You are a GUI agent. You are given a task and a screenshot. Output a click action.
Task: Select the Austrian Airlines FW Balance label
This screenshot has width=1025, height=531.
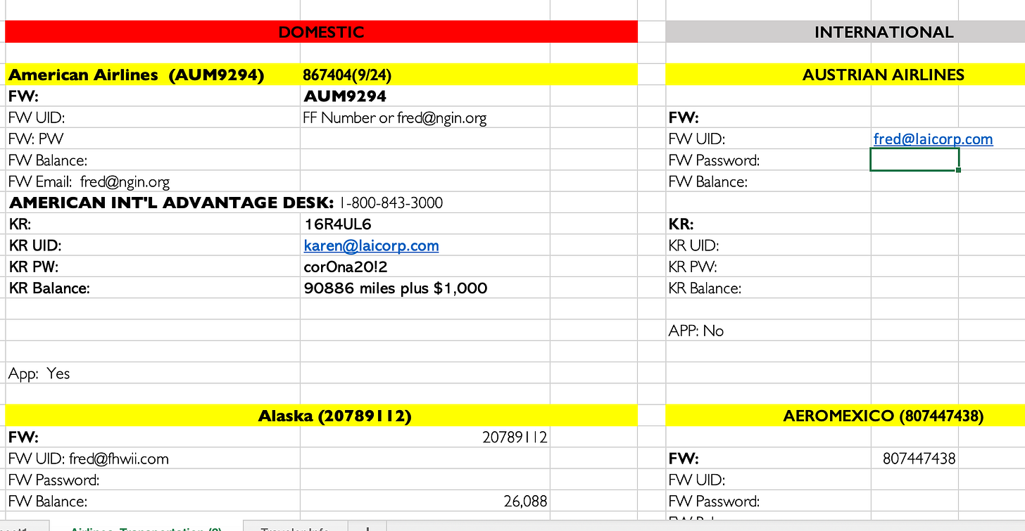point(768,181)
